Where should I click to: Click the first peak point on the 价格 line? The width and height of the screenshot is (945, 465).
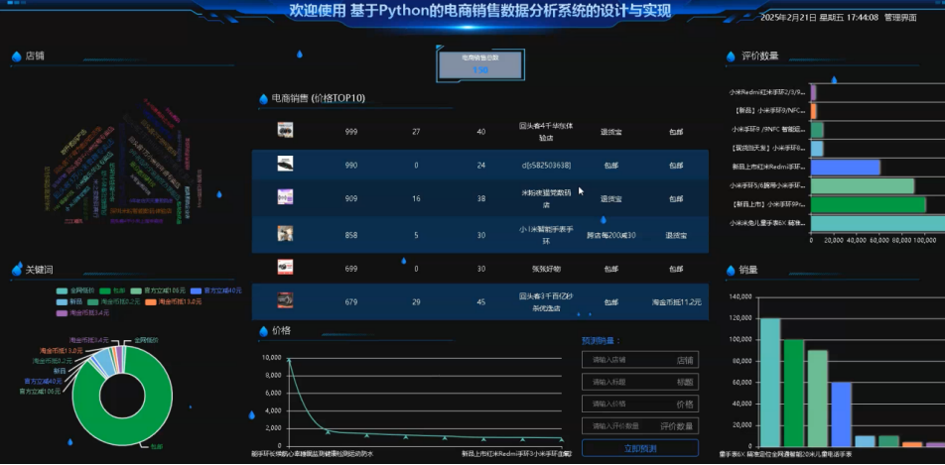(x=289, y=360)
